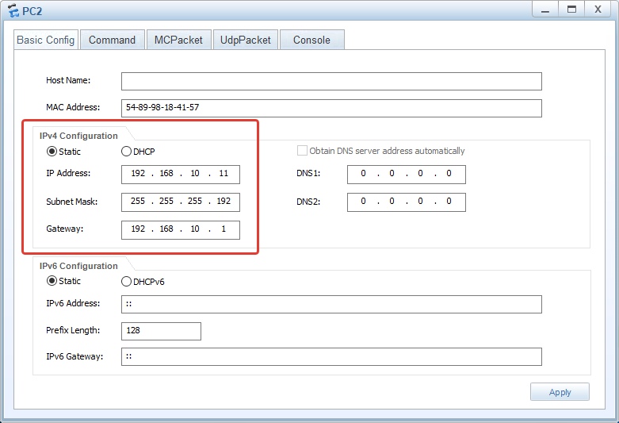The image size is (619, 423).
Task: Toggle Obtain DNS server address automatically checkbox
Action: (x=302, y=151)
